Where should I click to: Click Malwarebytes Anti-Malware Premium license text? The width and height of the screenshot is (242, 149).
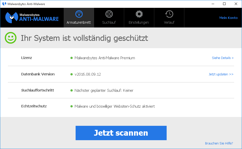click(105, 58)
